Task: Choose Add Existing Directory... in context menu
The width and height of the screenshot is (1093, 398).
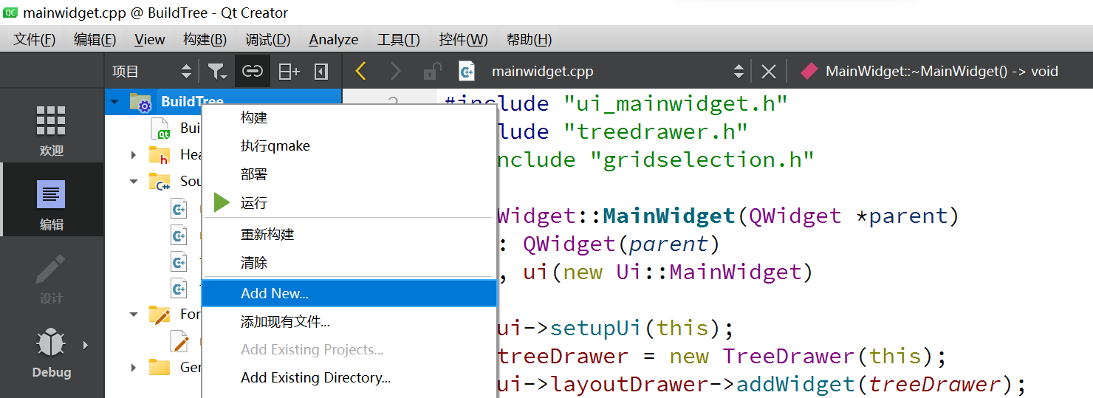Action: coord(349,377)
